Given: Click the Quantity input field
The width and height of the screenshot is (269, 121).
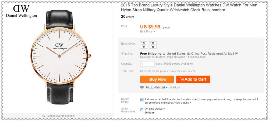Looking at the screenshot, I should coord(147,64).
